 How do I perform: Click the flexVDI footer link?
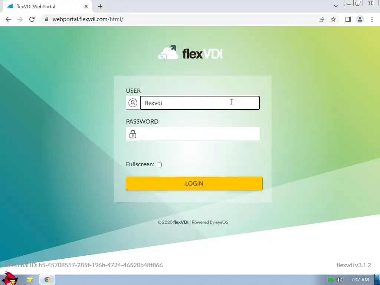pos(181,222)
